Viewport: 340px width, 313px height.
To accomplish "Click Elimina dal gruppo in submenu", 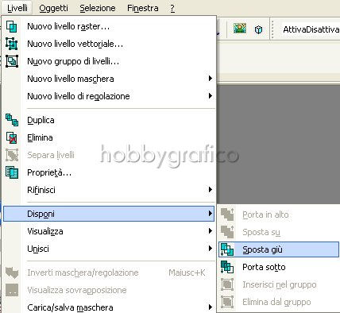I will (279, 302).
